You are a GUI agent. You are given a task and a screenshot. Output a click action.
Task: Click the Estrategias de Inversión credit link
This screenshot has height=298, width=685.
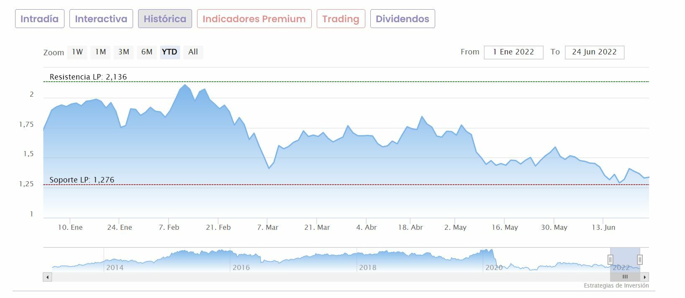coord(616,285)
